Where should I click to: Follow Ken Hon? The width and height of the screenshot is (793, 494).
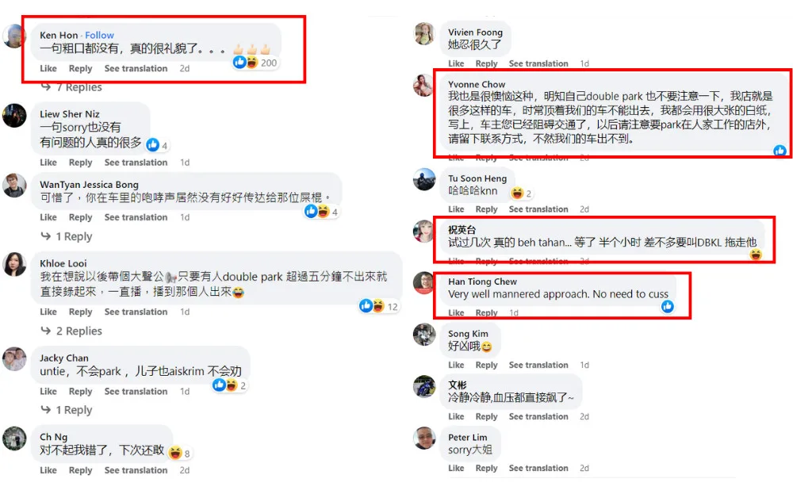tap(99, 36)
